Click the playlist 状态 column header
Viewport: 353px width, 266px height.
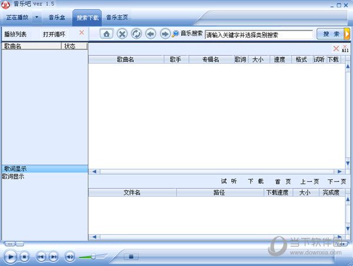pyautogui.click(x=74, y=46)
